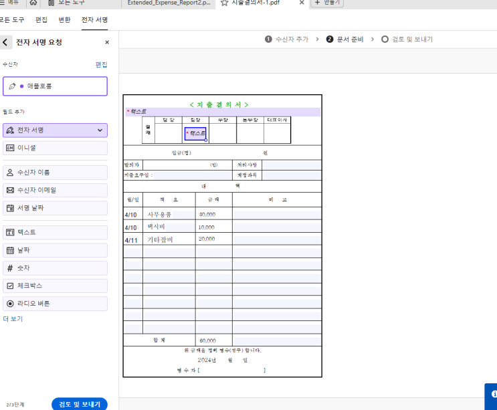This screenshot has width=497, height=410.
Task: Click the 전자 서명 signature icon
Action: (10, 130)
